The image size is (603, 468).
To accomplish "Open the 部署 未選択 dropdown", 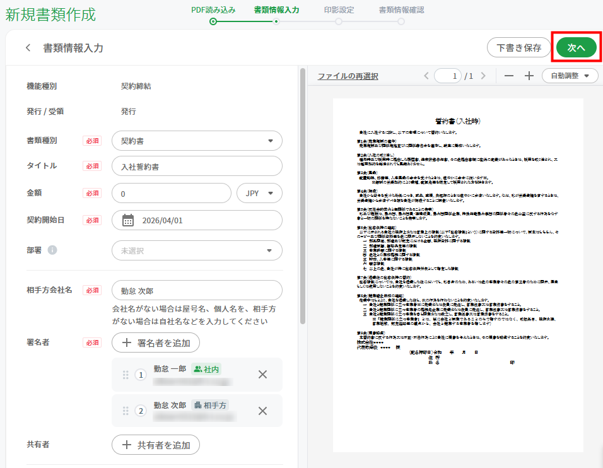I will [197, 250].
